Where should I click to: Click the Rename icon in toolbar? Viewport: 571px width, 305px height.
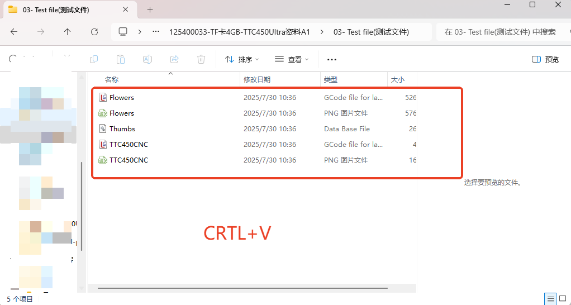[147, 59]
